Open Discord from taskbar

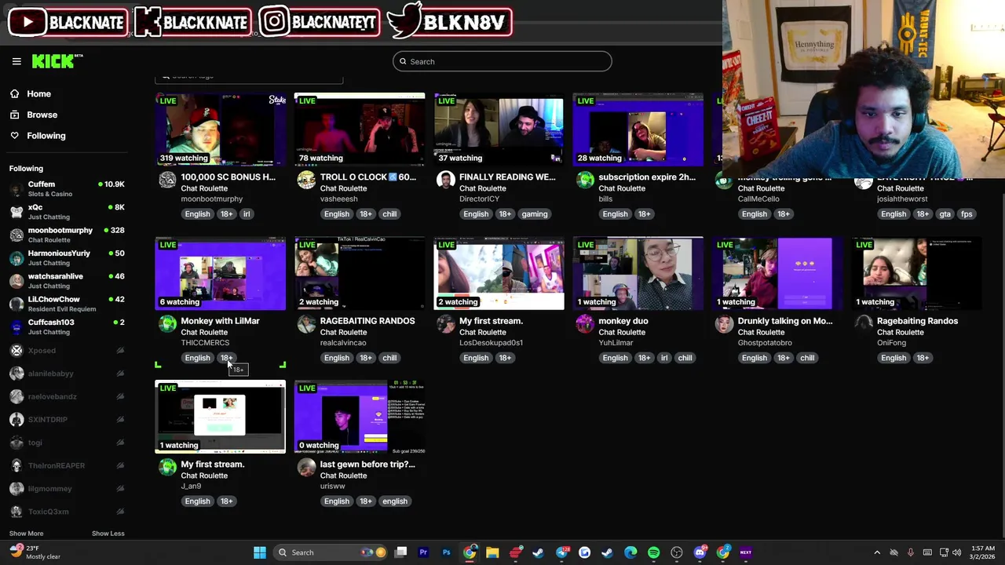pyautogui.click(x=700, y=552)
